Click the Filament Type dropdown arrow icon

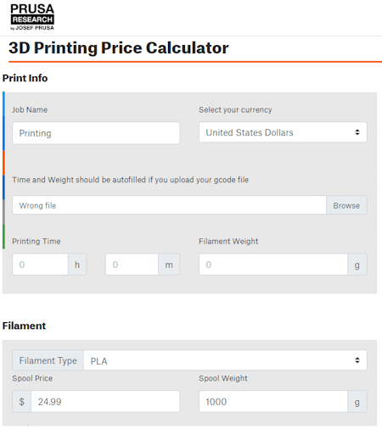point(357,360)
